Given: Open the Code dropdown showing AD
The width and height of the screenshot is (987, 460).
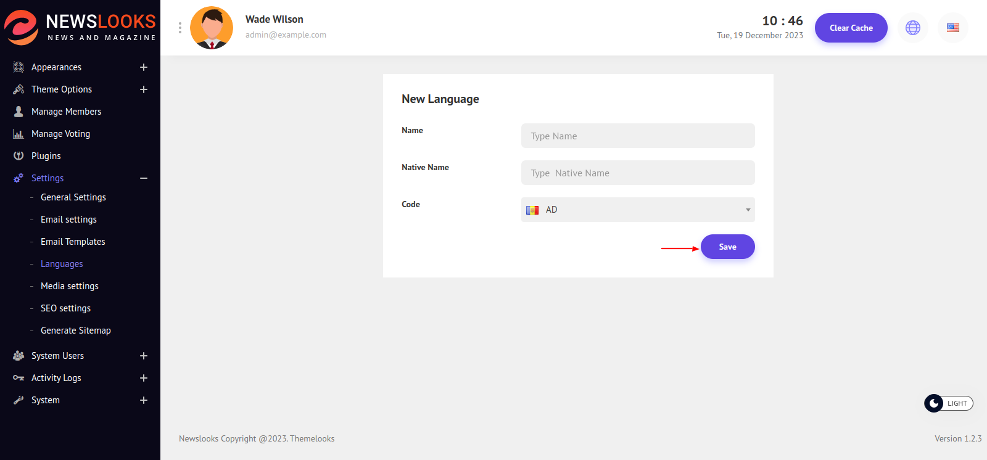Looking at the screenshot, I should (637, 210).
